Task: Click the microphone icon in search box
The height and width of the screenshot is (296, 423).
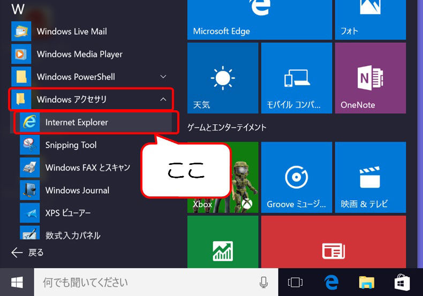Action: click(263, 282)
